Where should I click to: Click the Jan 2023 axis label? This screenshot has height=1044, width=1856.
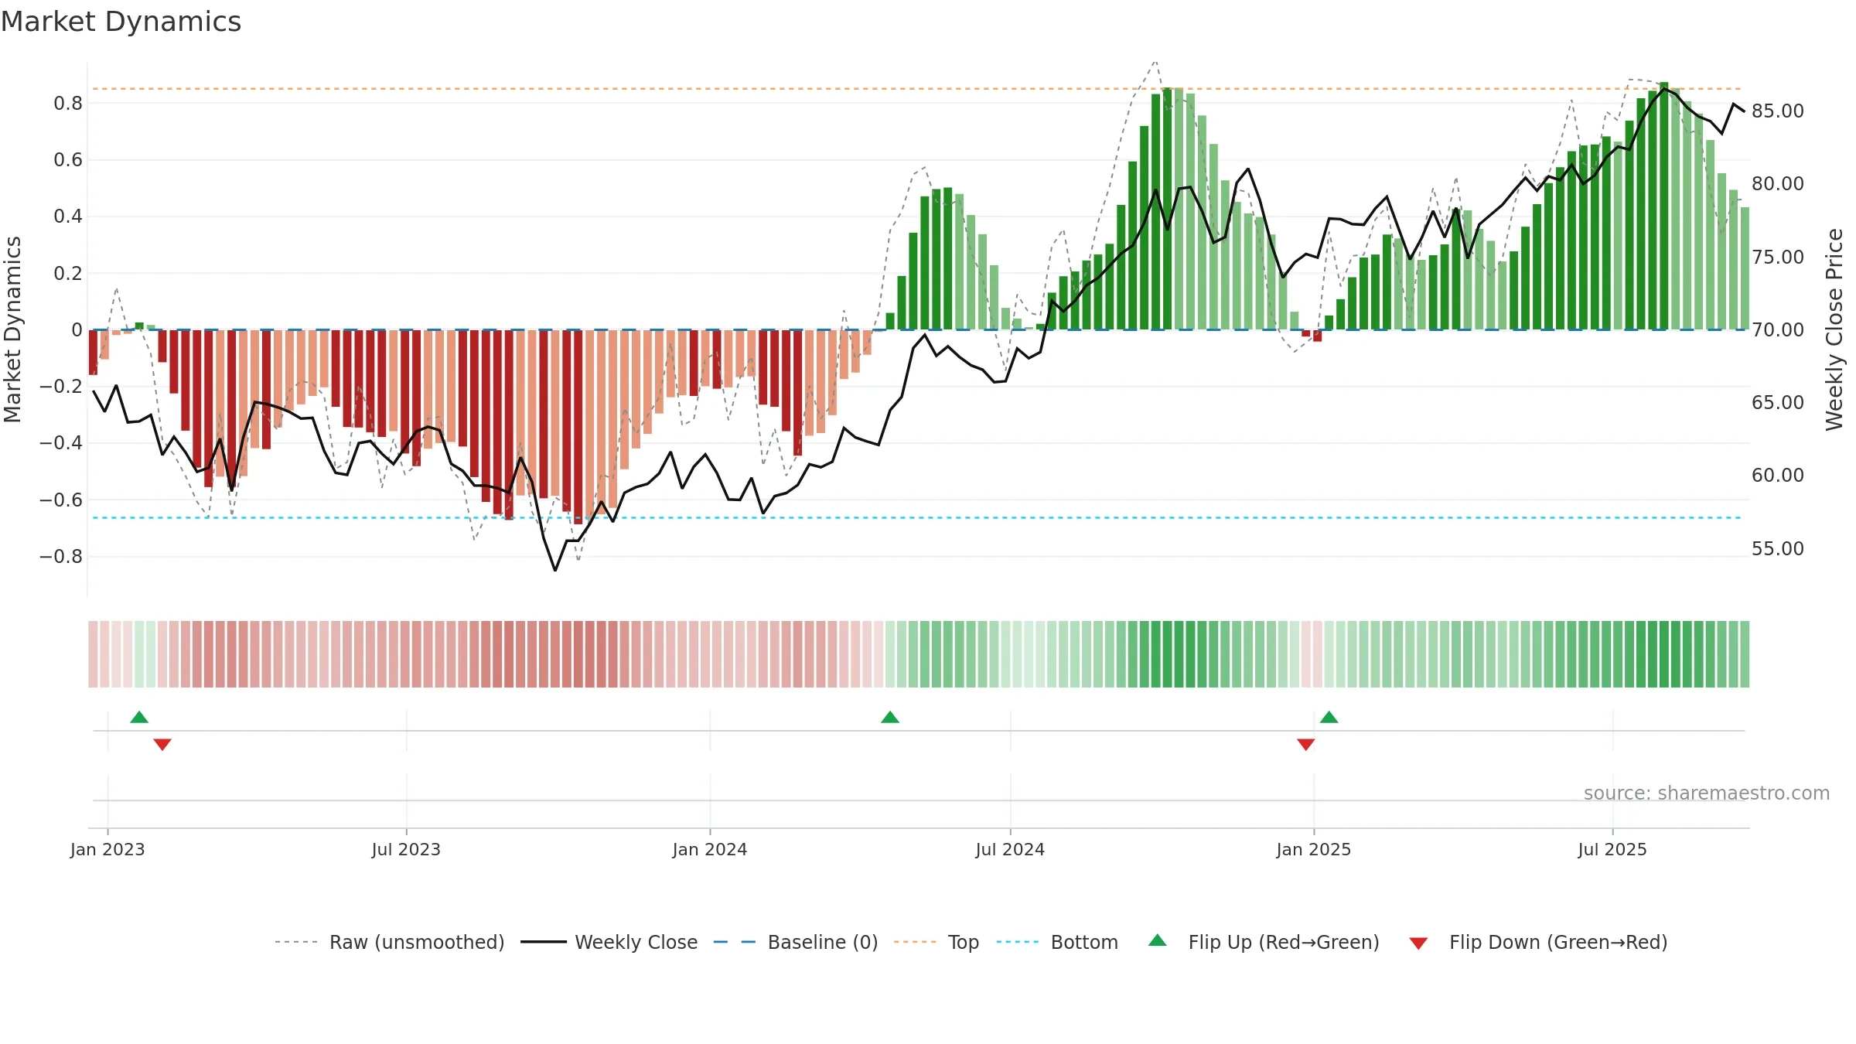pos(107,849)
